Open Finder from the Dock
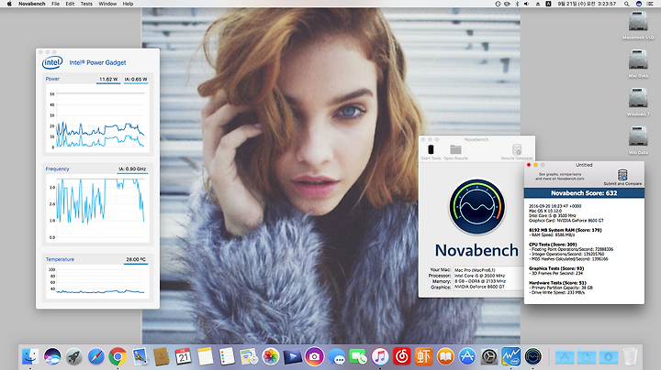Screen dimensions: 661x370 click(x=30, y=356)
